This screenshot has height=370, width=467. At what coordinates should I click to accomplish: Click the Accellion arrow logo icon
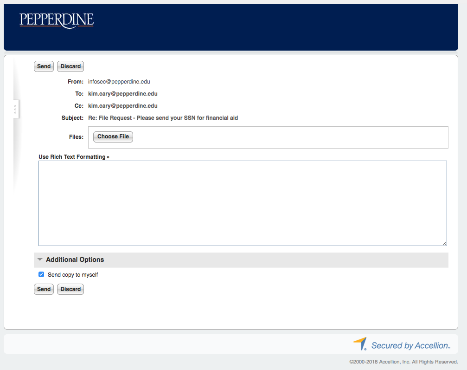click(360, 344)
